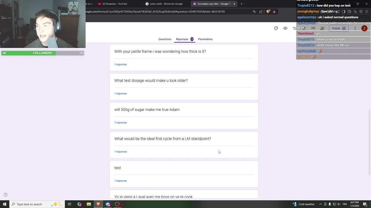Click the streamer webcam overlay
This screenshot has height=208, width=371.
click(43, 24)
